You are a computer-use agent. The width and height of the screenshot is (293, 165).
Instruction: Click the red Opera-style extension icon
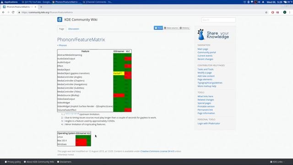273,12
